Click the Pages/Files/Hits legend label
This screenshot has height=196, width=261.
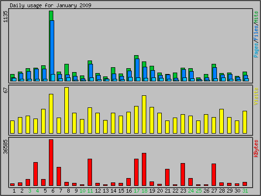point(256,34)
